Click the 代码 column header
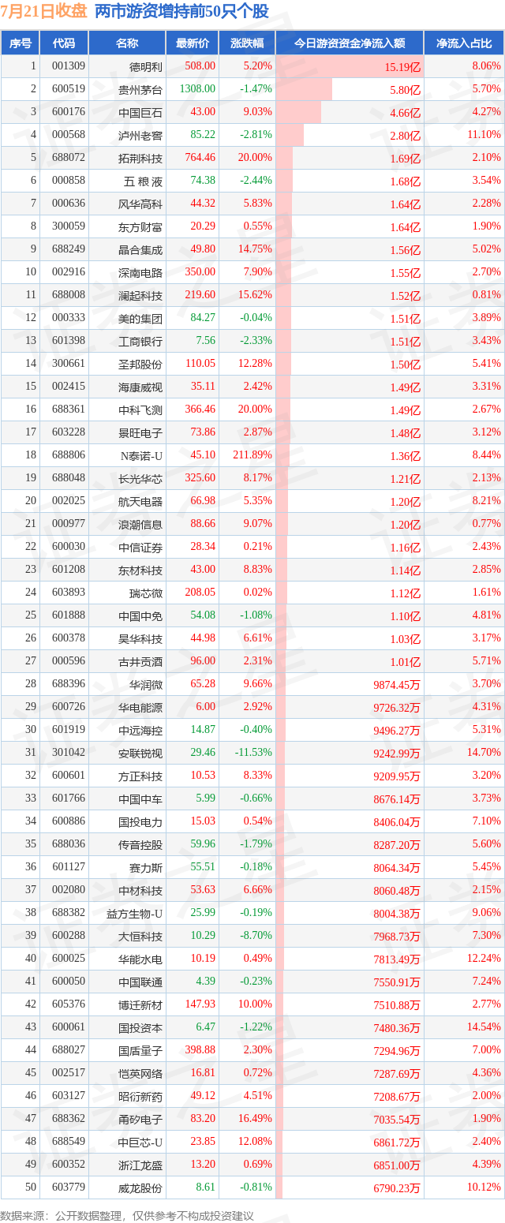 pyautogui.click(x=63, y=43)
